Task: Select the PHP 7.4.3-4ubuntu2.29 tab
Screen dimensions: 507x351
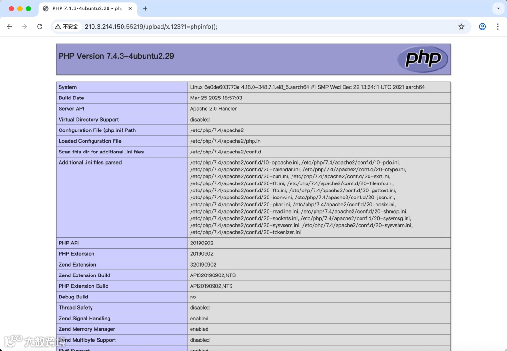Action: [87, 8]
